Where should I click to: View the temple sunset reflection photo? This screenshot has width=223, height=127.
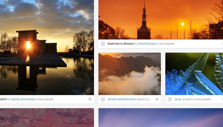click(47, 47)
